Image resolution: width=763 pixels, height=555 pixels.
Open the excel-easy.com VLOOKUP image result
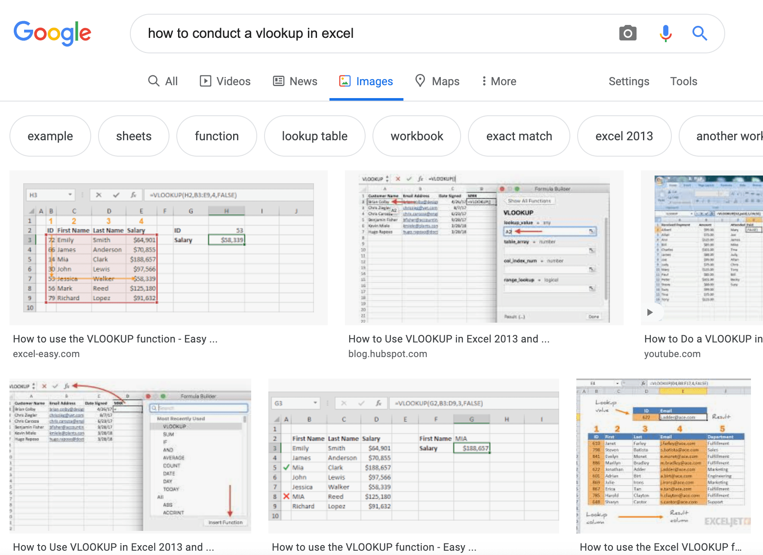(x=169, y=248)
